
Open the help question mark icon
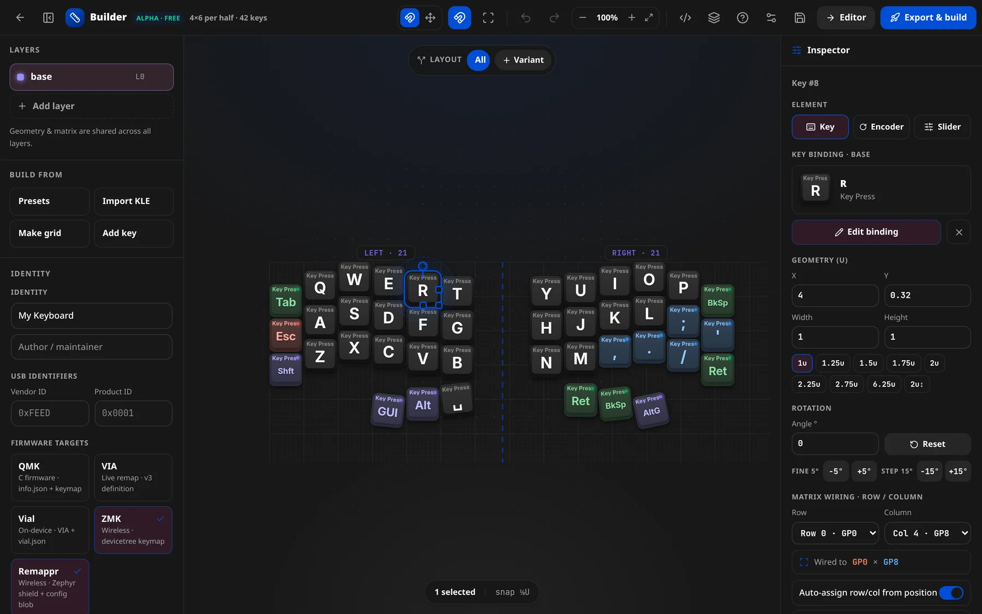point(743,17)
